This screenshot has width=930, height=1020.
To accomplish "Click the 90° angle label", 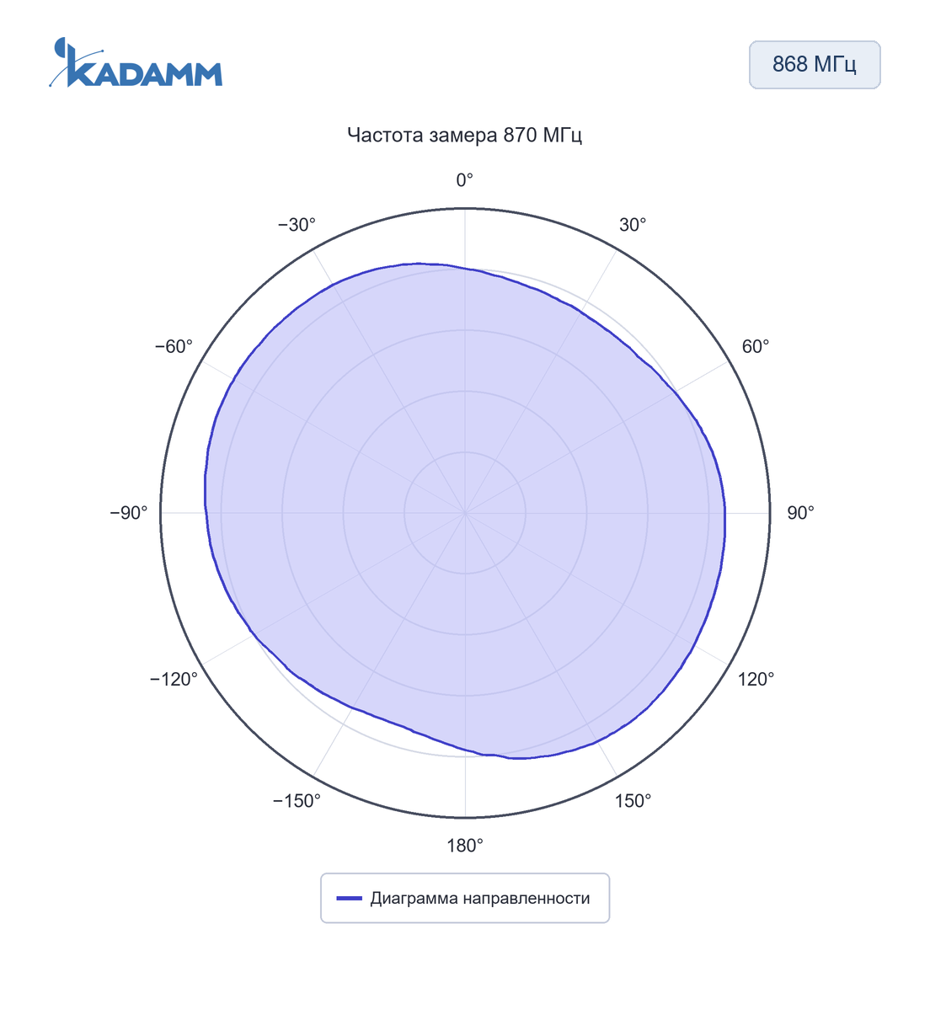I will point(800,513).
